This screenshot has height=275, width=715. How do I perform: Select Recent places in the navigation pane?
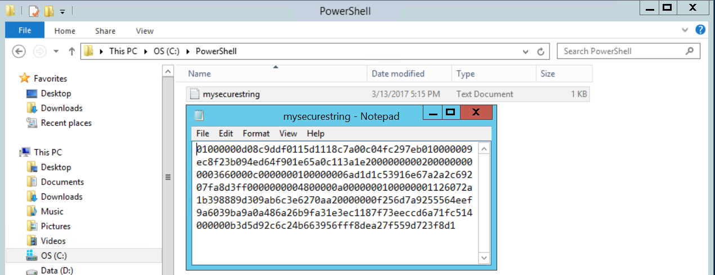[x=66, y=123]
